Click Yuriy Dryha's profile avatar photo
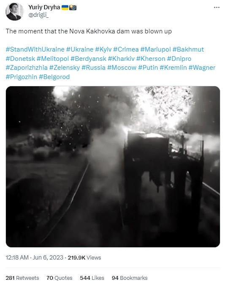The image size is (225, 287). click(x=15, y=11)
